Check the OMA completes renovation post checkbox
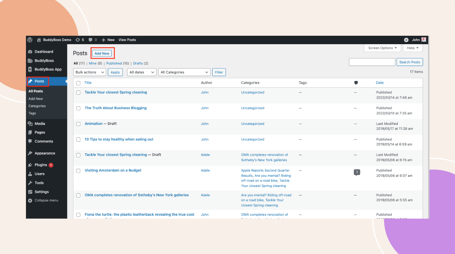455x254 pixels. pyautogui.click(x=78, y=195)
